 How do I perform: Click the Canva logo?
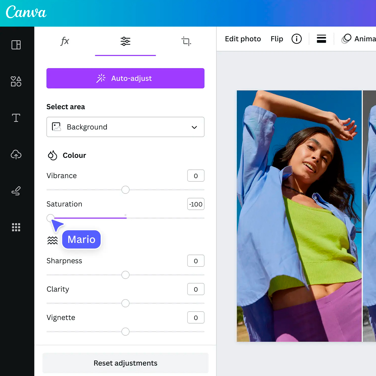point(26,12)
